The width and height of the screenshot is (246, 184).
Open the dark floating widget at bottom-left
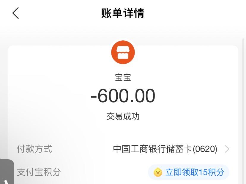[7, 172]
